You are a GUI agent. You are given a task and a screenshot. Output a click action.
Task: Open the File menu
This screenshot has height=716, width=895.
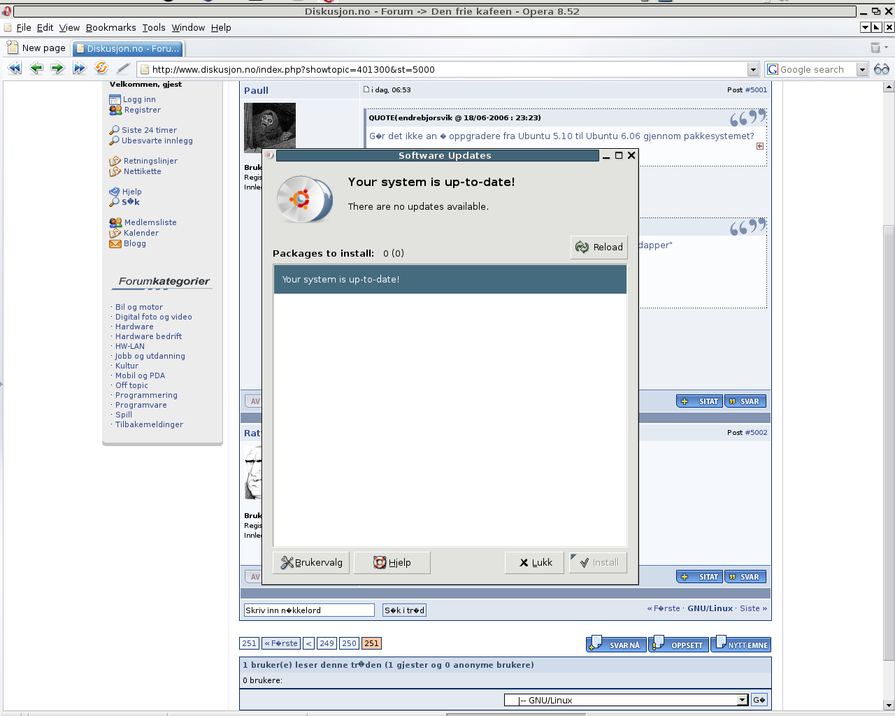(24, 27)
